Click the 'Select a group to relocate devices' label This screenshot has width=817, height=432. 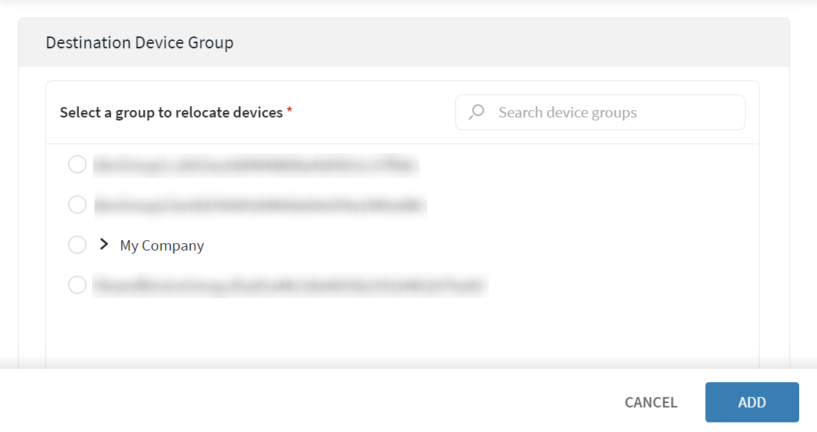171,112
